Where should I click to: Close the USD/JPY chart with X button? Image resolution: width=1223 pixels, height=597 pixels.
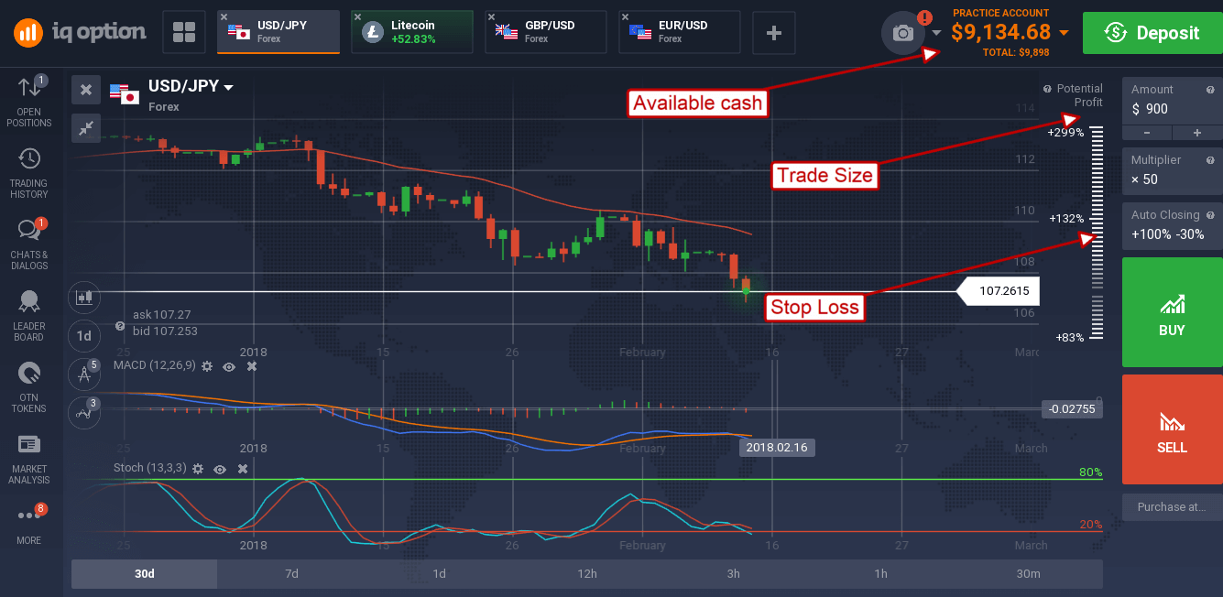click(x=85, y=89)
